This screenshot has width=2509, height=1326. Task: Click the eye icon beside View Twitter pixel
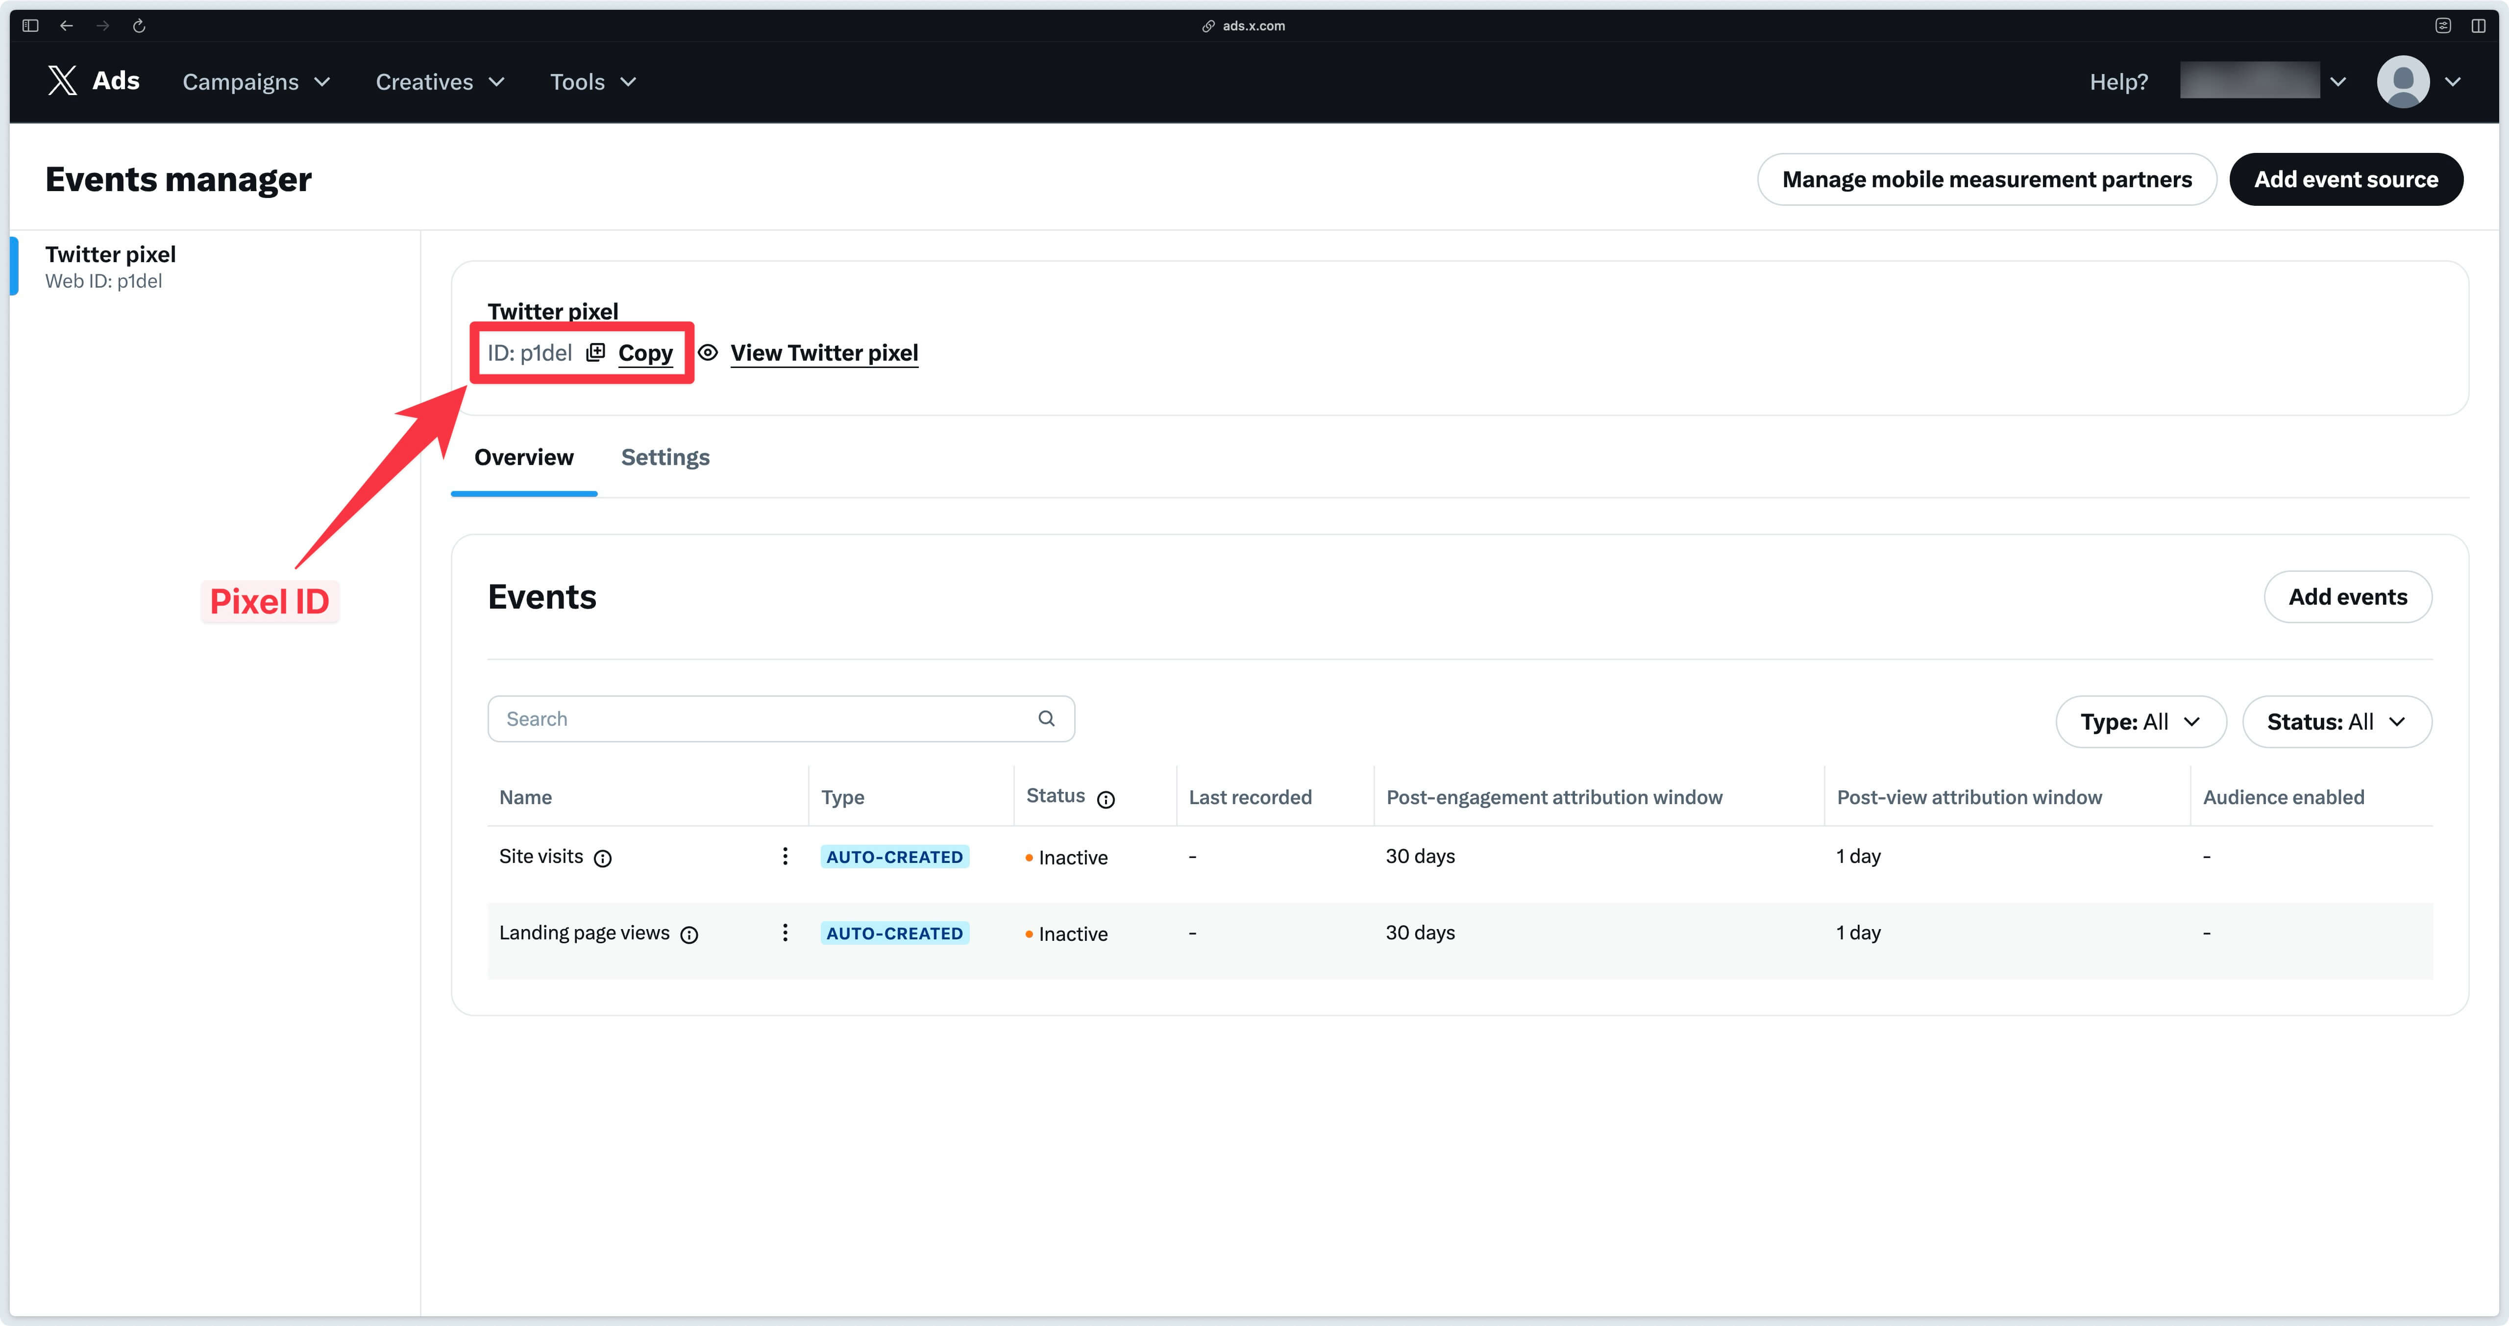(708, 353)
